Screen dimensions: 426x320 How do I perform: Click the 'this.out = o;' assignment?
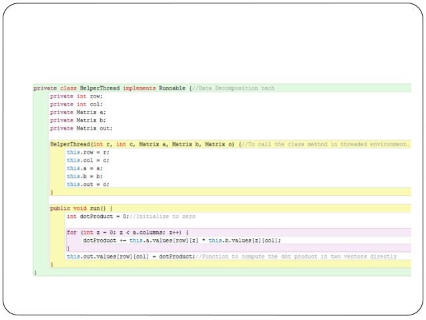coord(87,184)
